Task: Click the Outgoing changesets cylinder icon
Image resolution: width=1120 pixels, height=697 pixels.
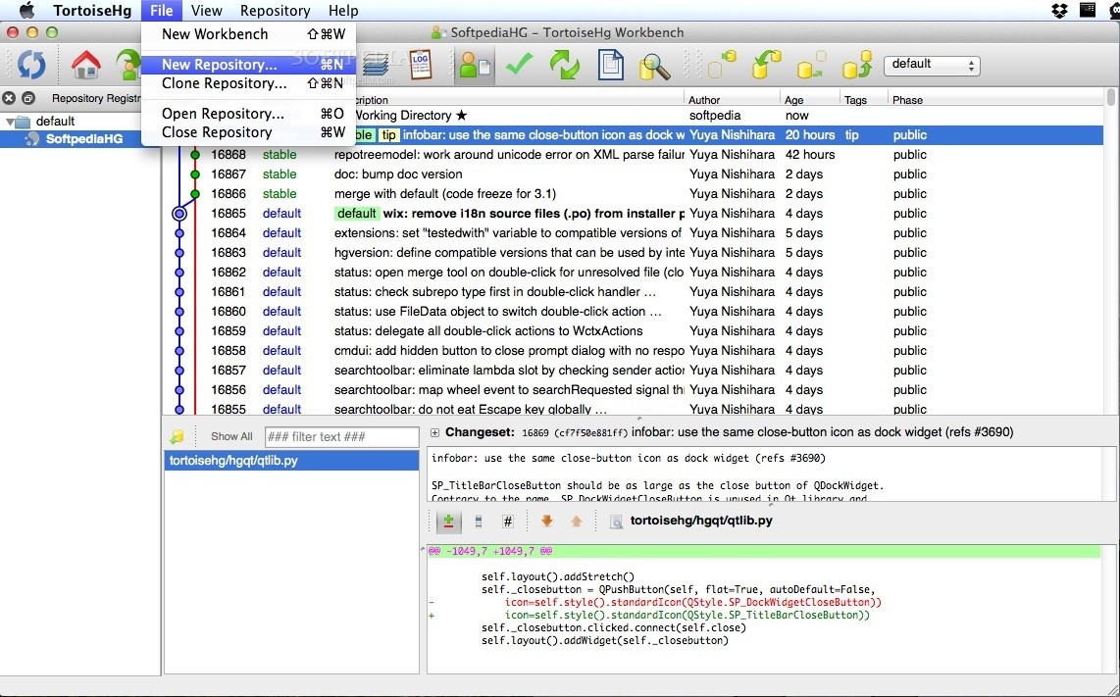Action: (811, 65)
